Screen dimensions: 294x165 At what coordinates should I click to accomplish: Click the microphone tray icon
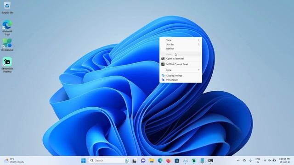point(250,160)
